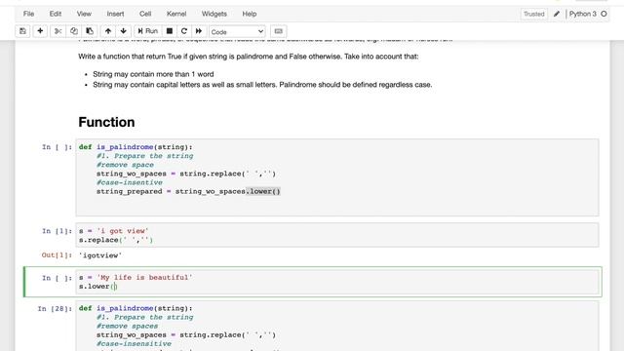Screen dimensions: 624x351
Task: Open the command palette keyboard icon
Action: click(278, 31)
